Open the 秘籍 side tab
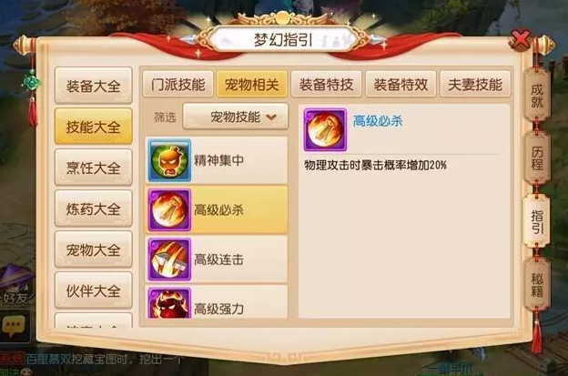 click(536, 285)
